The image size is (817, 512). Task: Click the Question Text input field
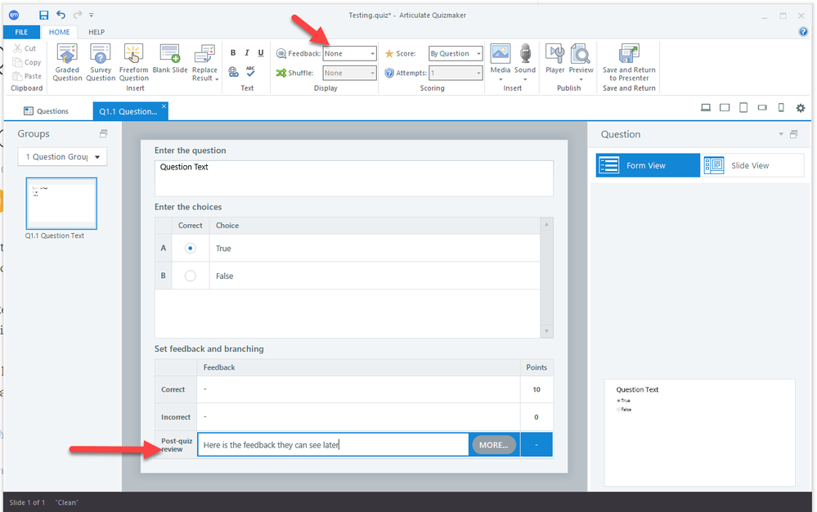[353, 177]
